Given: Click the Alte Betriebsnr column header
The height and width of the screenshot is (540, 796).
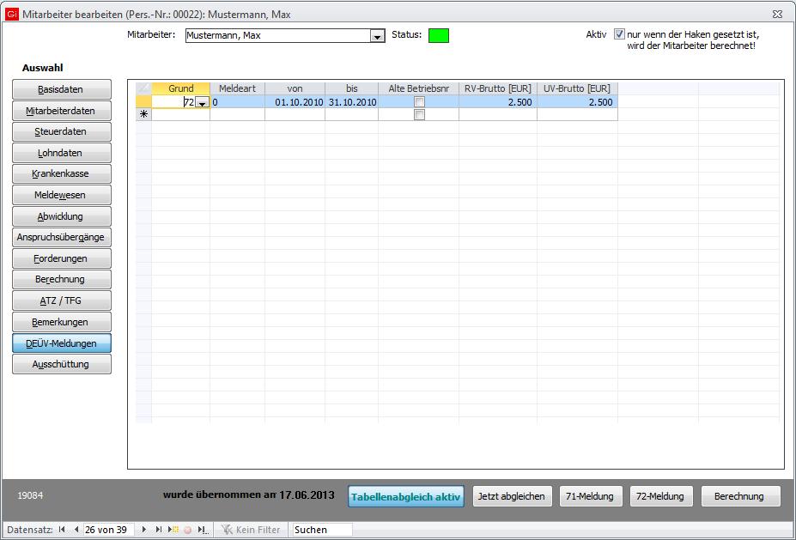Looking at the screenshot, I should [x=419, y=88].
